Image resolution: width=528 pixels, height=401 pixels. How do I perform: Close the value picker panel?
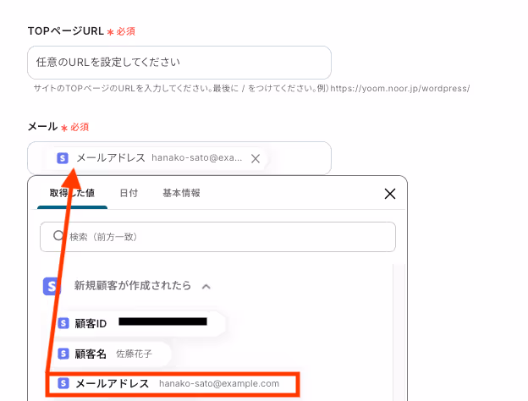[x=390, y=194]
